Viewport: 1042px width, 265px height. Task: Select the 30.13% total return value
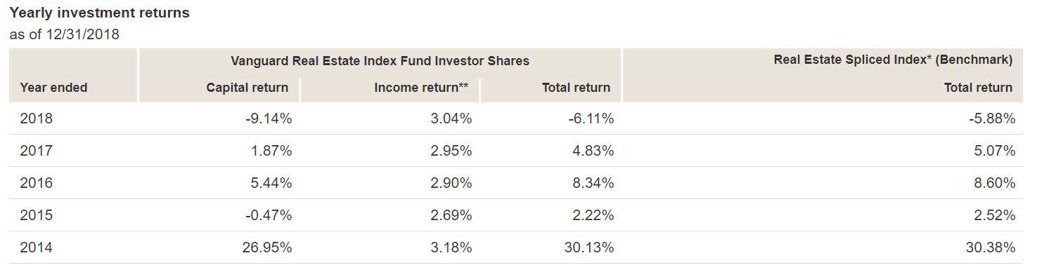pos(588,247)
